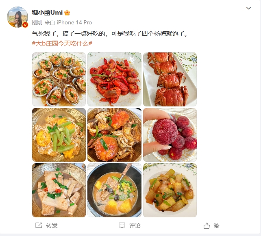
Task: Click the orange V verification badge
Action: click(x=25, y=25)
